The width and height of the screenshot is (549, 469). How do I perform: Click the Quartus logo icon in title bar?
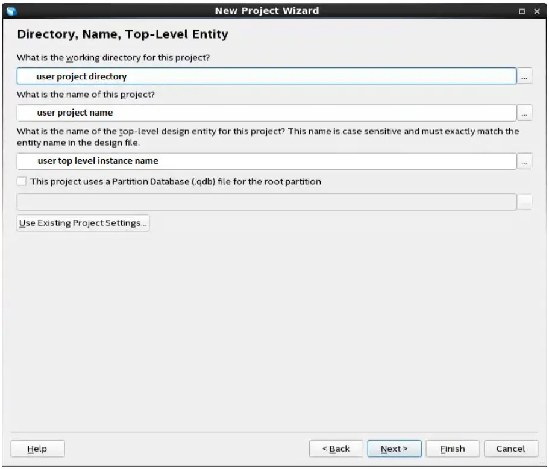point(11,11)
